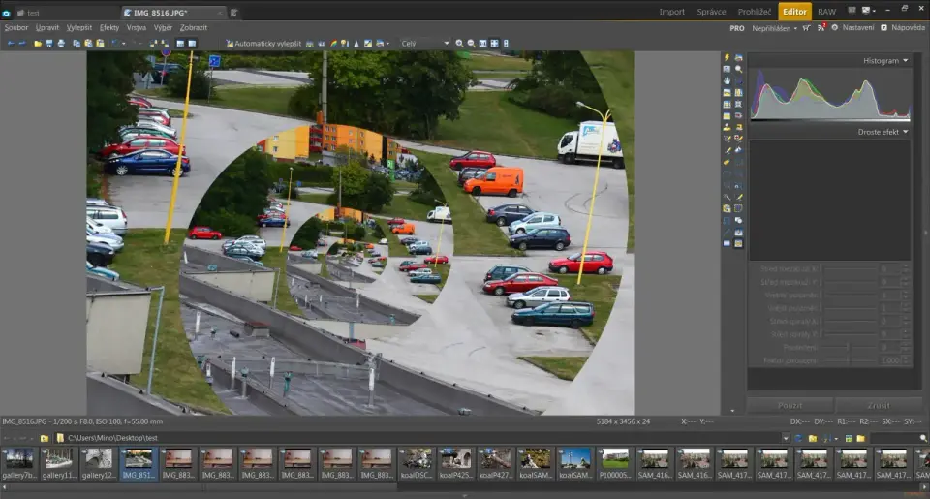930x499 pixels.
Task: Click the zoom in magnifier icon
Action: (x=460, y=44)
